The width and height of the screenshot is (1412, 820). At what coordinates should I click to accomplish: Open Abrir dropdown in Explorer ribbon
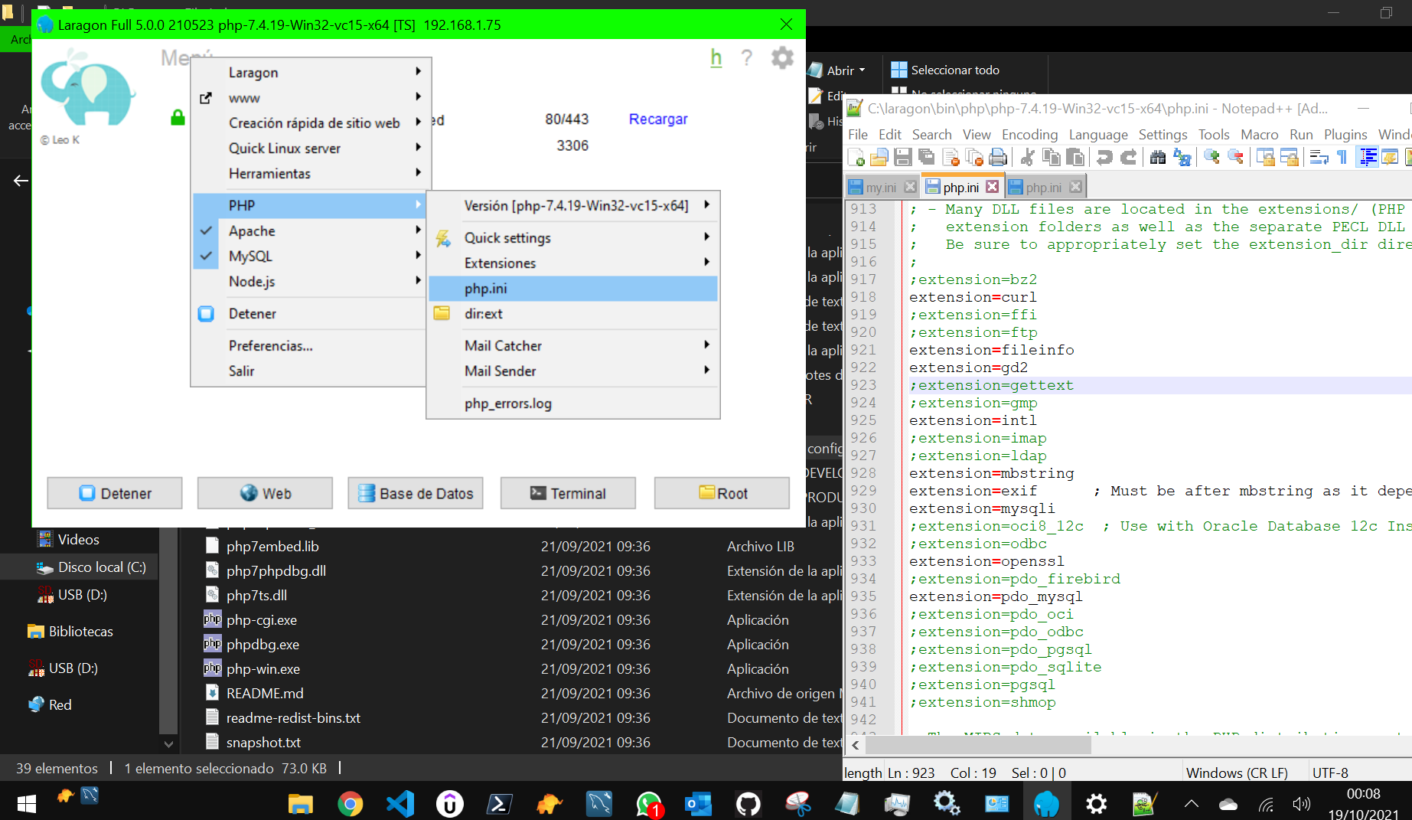coord(837,70)
